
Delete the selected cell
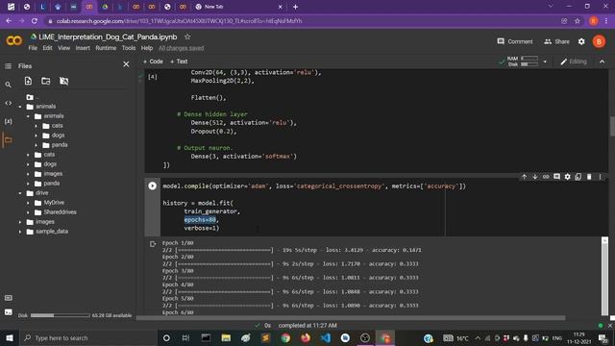pos(589,177)
